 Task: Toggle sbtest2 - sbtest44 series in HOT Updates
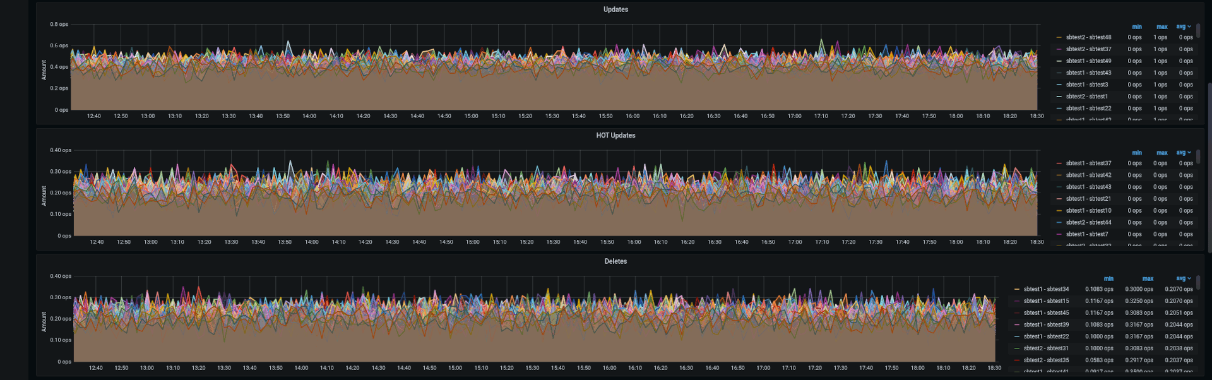[x=1088, y=223]
